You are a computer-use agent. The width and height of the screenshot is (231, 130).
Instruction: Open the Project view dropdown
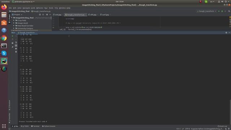[17, 14]
